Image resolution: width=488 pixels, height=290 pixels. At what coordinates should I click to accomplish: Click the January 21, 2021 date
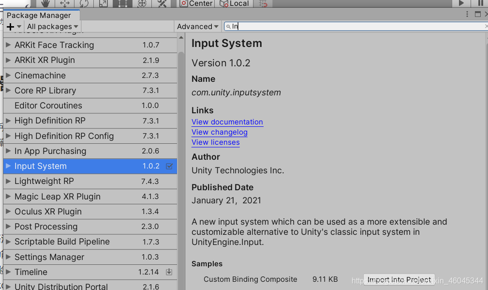(x=226, y=200)
